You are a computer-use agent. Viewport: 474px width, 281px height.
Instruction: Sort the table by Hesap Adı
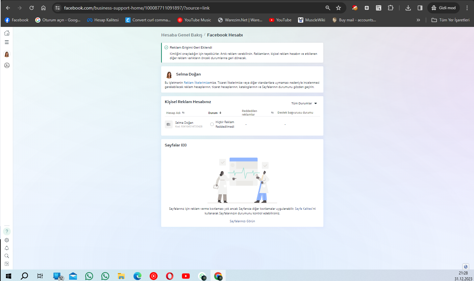pyautogui.click(x=175, y=113)
